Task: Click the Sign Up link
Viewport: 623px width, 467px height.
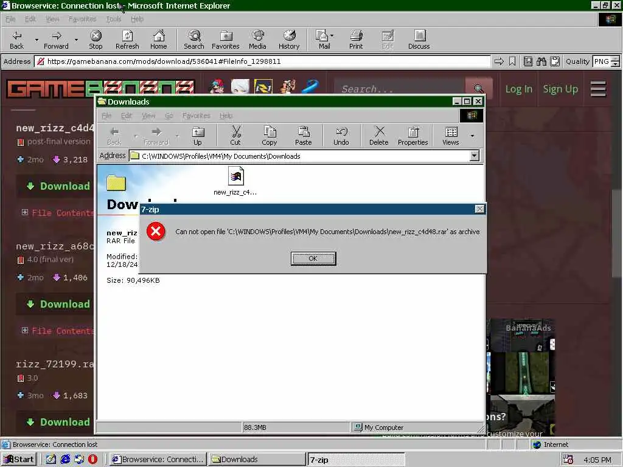Action: click(x=560, y=89)
